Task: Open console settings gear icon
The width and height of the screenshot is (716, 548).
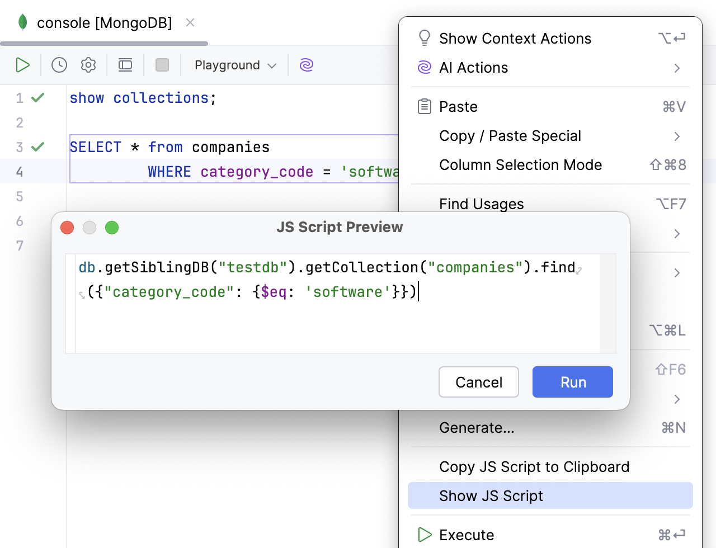Action: click(x=88, y=65)
